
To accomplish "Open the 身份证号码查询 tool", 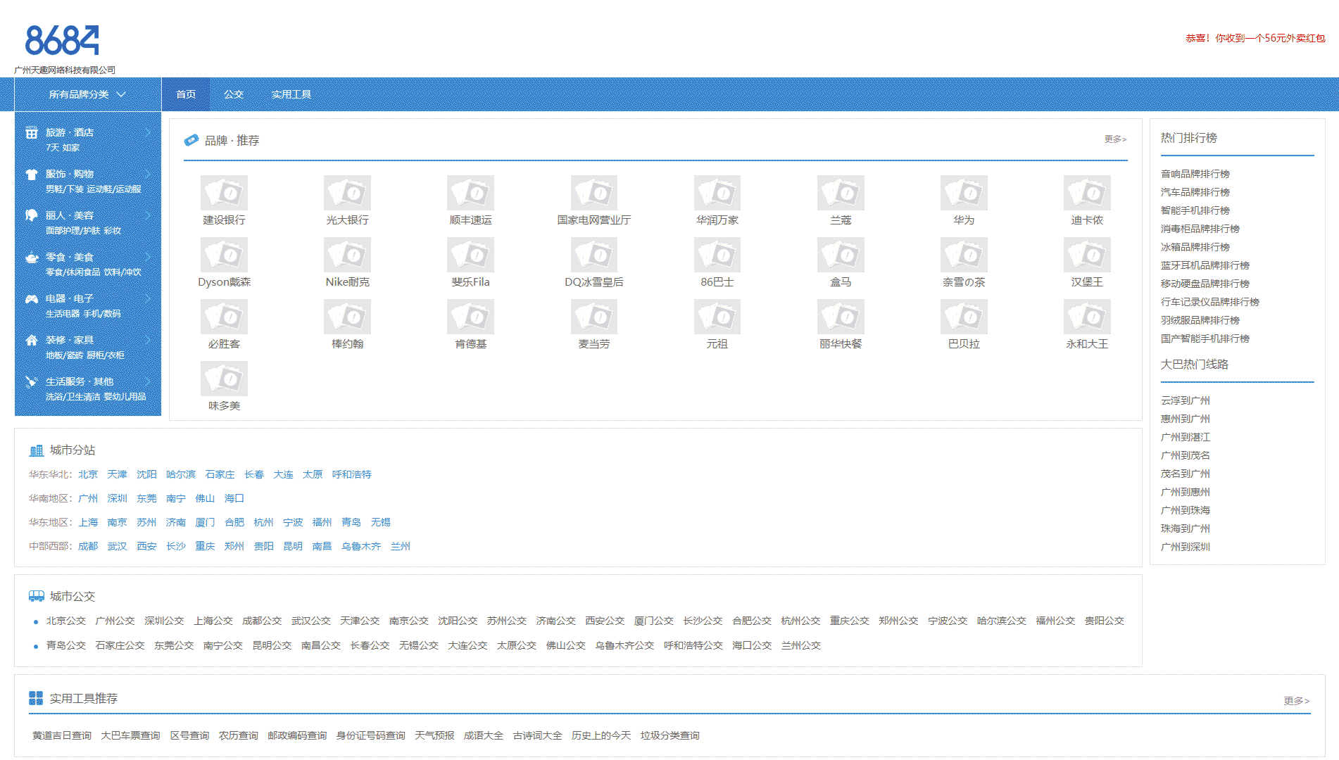I will point(371,735).
